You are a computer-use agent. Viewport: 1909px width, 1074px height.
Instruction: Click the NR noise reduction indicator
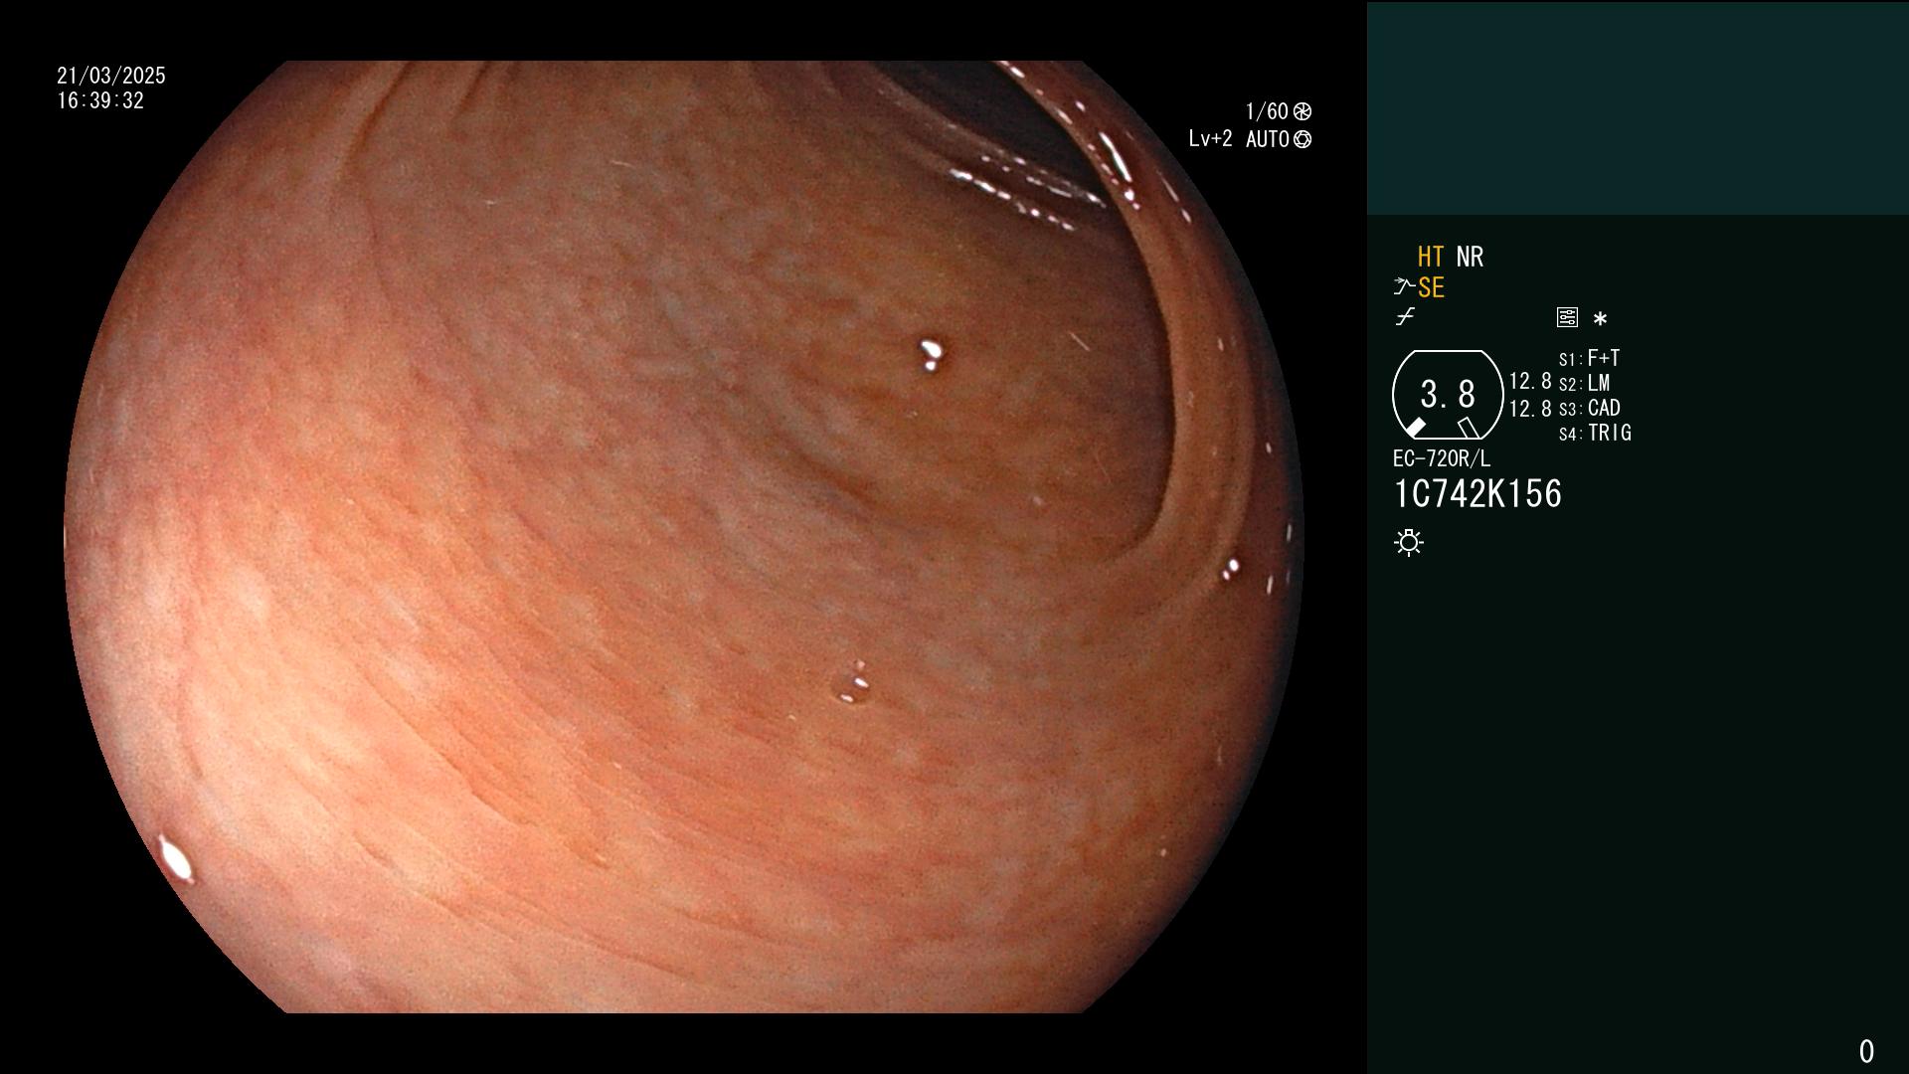click(1470, 258)
